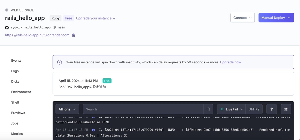The image size is (300, 140).
Task: Click the globe Web Service icon
Action: [x=7, y=10]
